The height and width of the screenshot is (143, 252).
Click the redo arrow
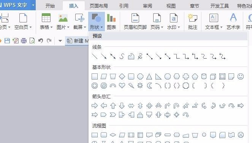[49, 41]
